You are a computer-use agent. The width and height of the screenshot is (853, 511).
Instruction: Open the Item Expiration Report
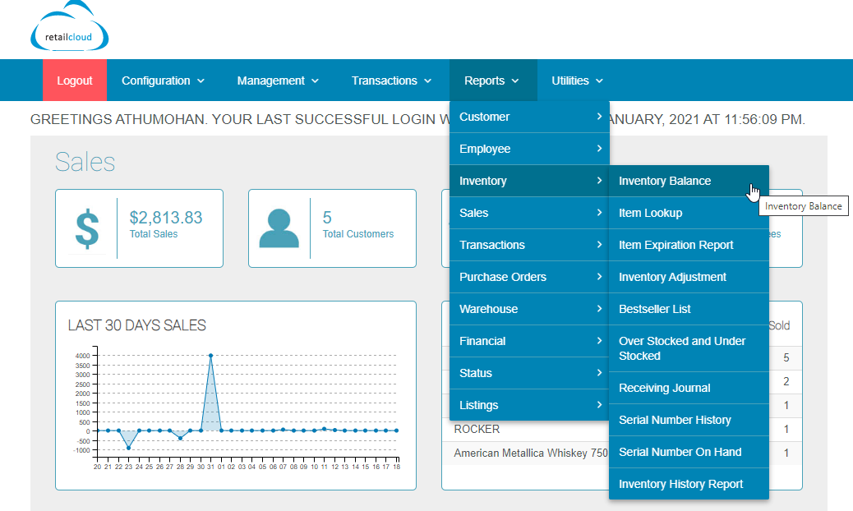tap(689, 245)
